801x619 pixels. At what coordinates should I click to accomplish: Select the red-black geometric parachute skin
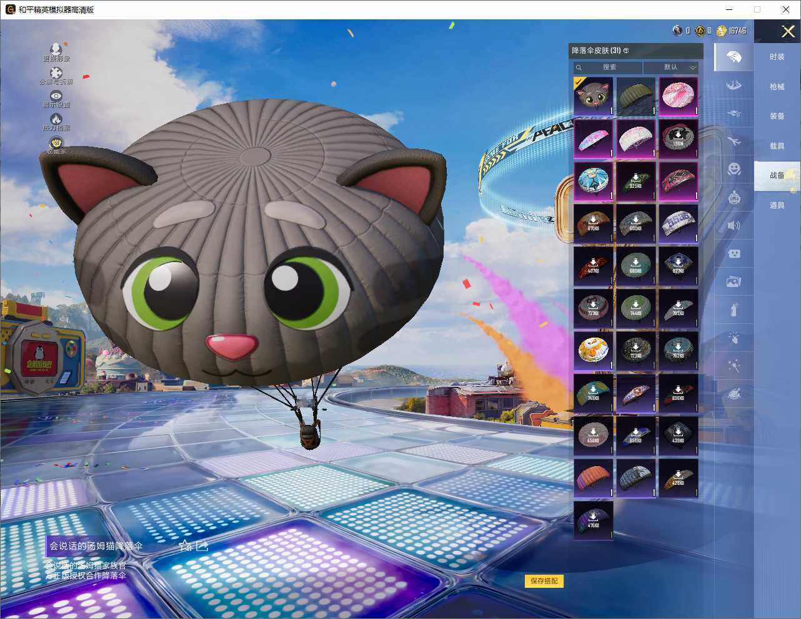pos(679,182)
